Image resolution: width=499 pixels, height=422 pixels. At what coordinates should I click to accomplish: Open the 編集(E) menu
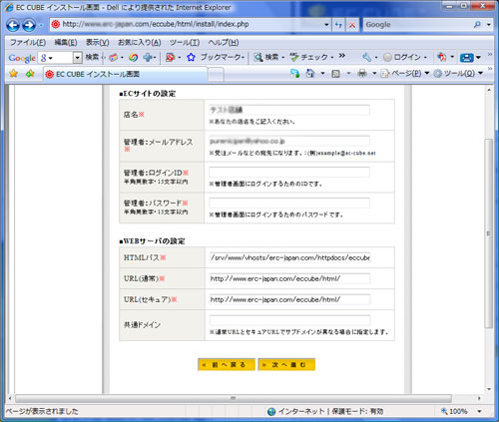(x=66, y=43)
